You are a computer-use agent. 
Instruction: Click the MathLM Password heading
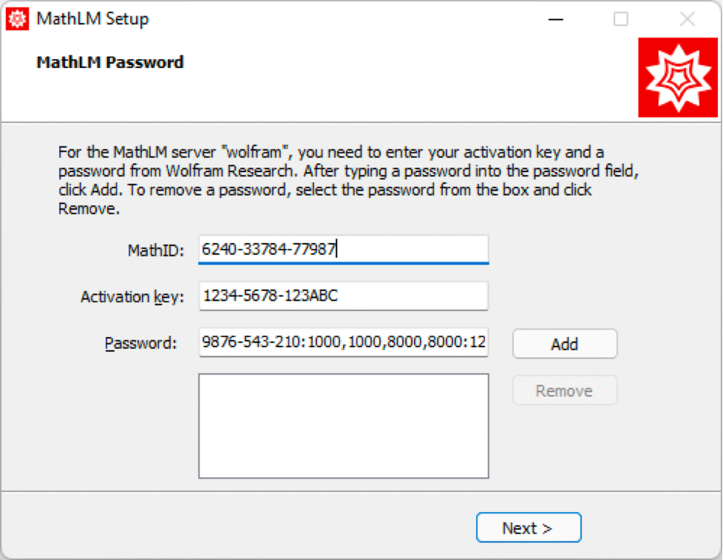click(x=109, y=63)
